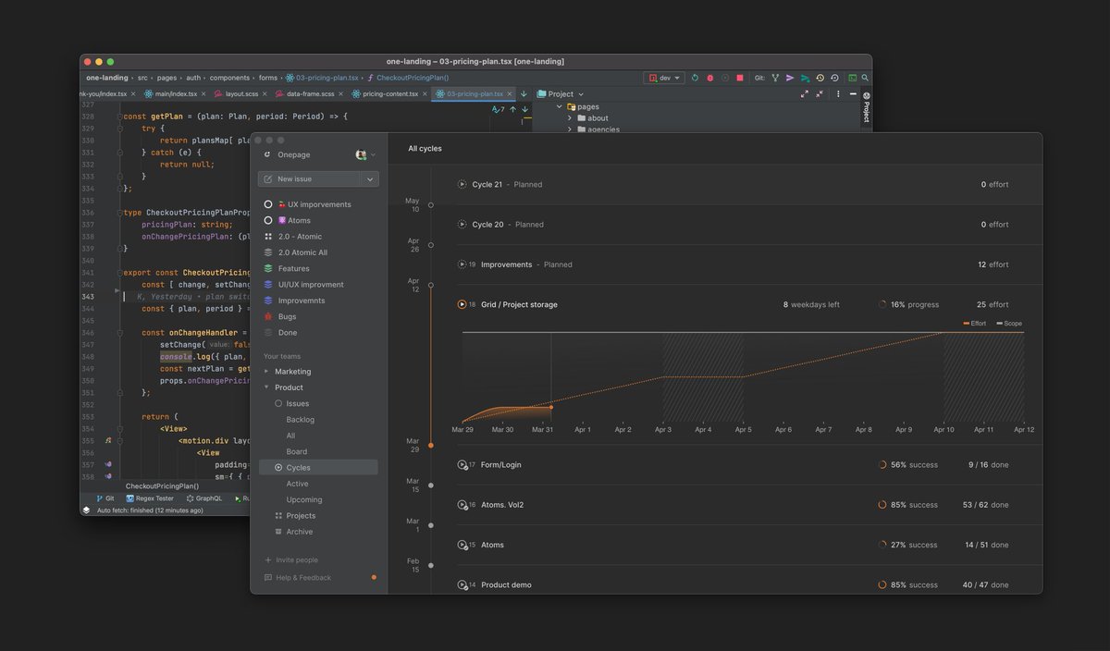
Task: Select Cycles in Product sidebar menu
Action: tap(318, 468)
